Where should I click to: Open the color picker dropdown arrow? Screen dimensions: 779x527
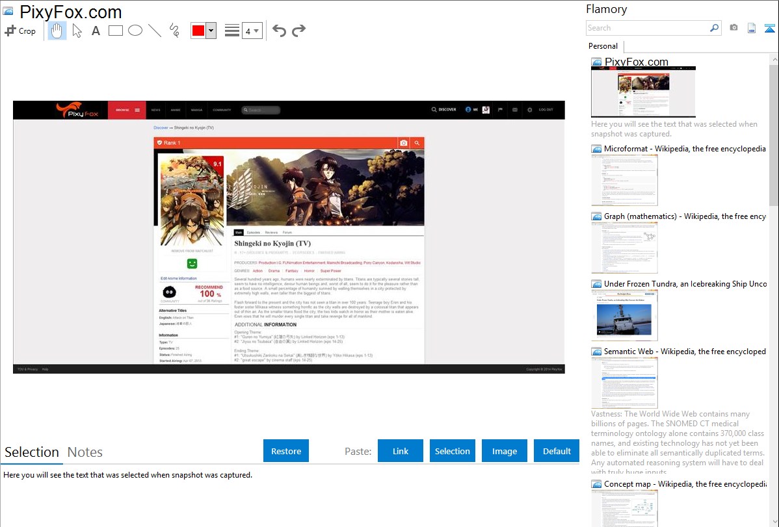point(211,31)
